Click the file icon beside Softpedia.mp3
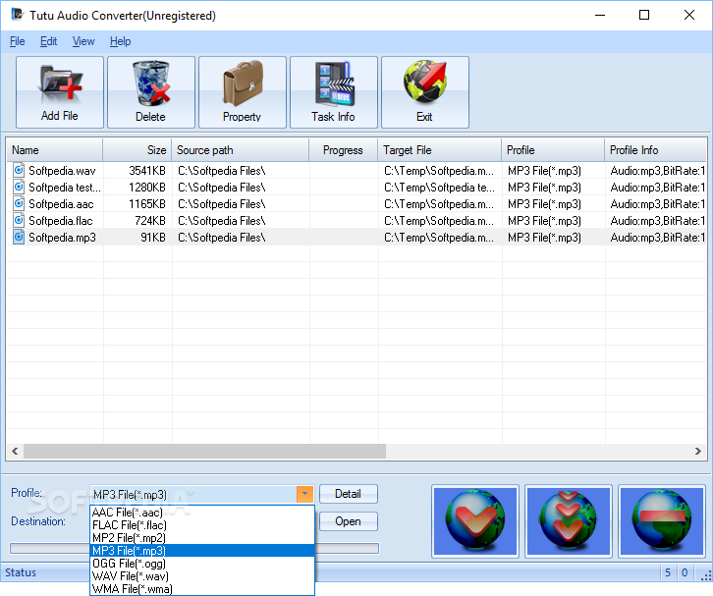The width and height of the screenshot is (713, 596). tap(19, 237)
